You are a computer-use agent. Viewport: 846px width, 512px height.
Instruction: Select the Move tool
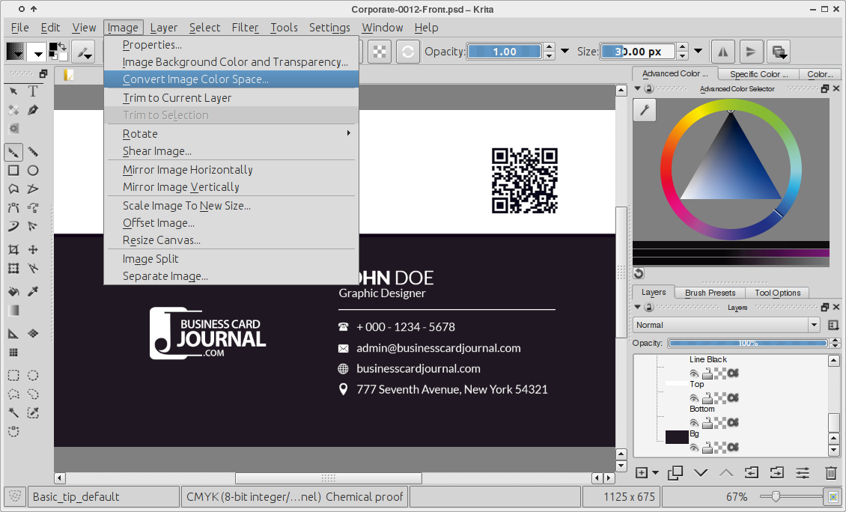point(33,249)
